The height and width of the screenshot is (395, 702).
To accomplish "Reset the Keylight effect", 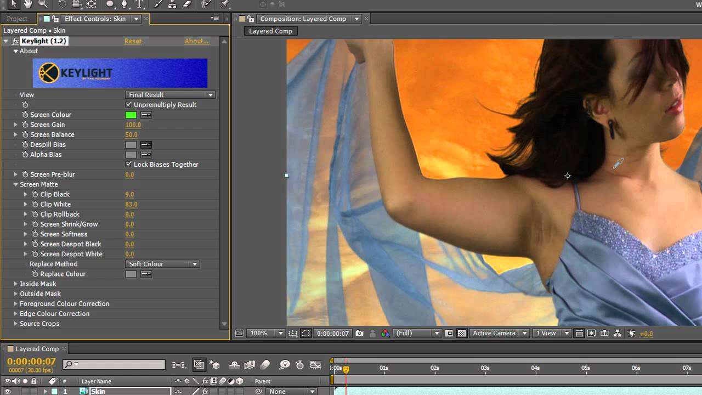I will pos(133,41).
